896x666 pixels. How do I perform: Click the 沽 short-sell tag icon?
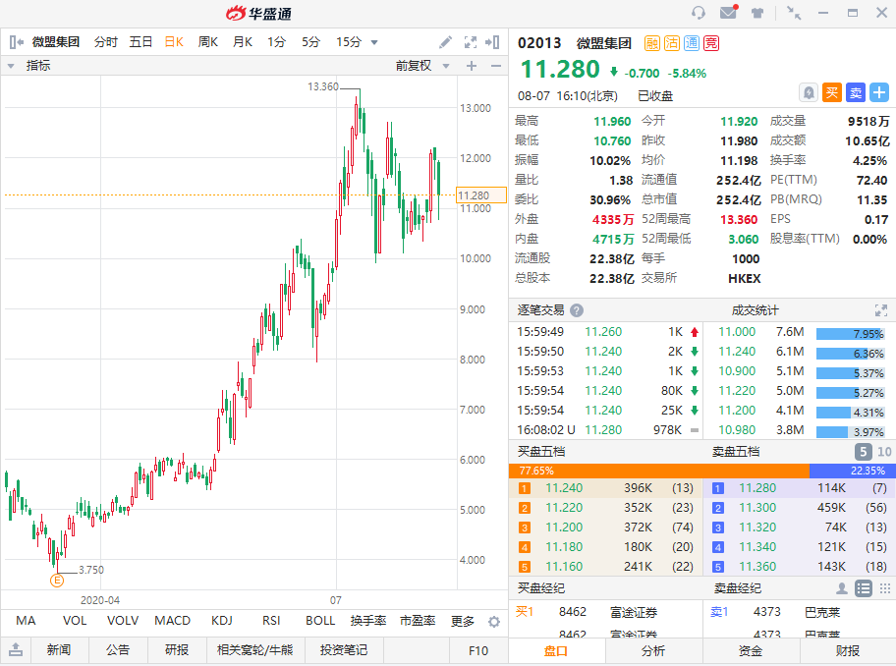click(x=672, y=43)
